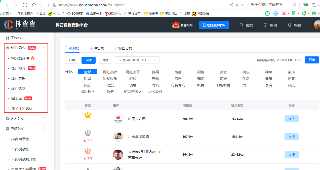Screen dimensions: 320x170
Task: Click the share icon in the address bar
Action: 231,5
